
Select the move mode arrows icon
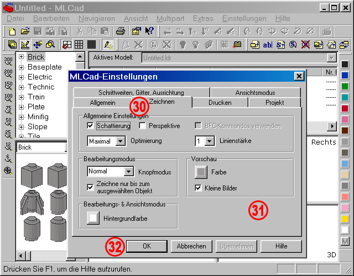pos(38,44)
